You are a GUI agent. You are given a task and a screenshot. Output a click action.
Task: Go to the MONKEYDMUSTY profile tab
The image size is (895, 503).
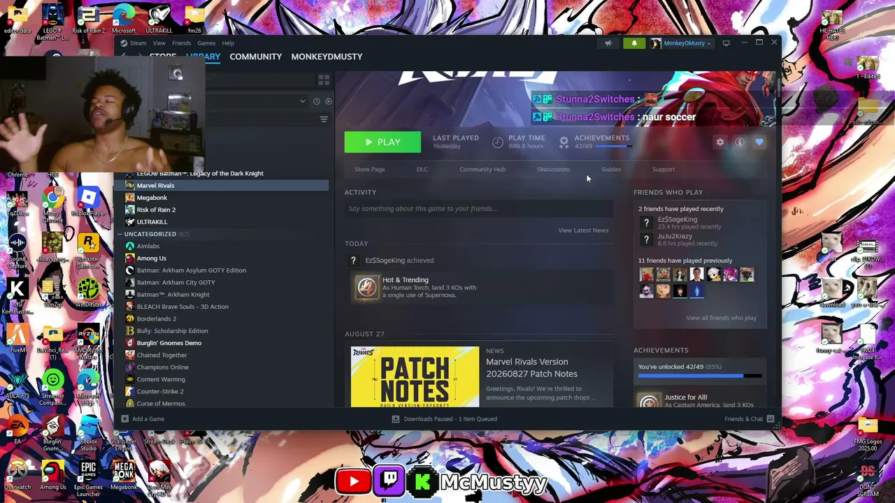[x=327, y=57]
